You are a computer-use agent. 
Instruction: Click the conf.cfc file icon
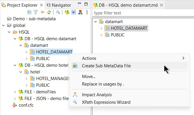click(15, 105)
